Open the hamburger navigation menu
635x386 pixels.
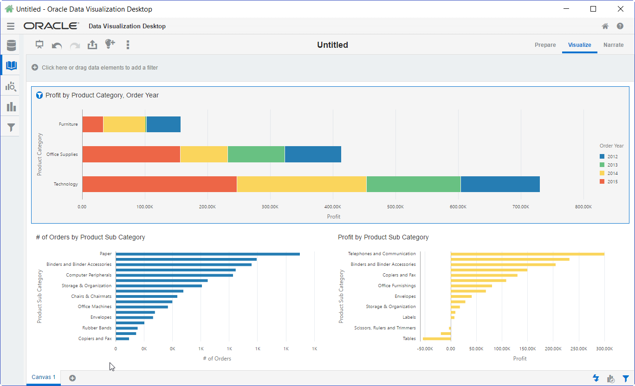point(11,26)
